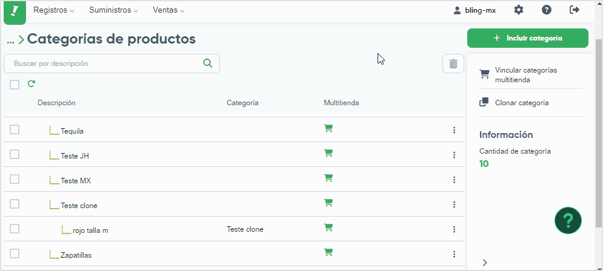Open the settings gear icon
Viewport: 603px width, 271px height.
(x=519, y=10)
